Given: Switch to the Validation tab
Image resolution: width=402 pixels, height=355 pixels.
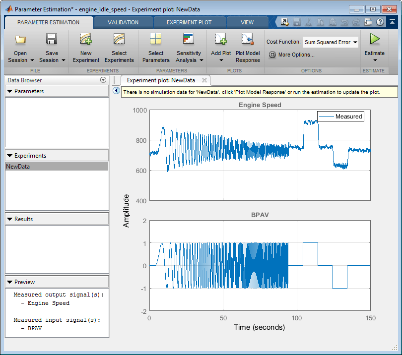Looking at the screenshot, I should click(x=123, y=22).
